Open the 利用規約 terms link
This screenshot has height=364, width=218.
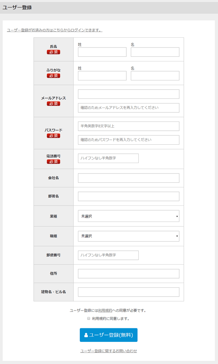click(x=105, y=311)
